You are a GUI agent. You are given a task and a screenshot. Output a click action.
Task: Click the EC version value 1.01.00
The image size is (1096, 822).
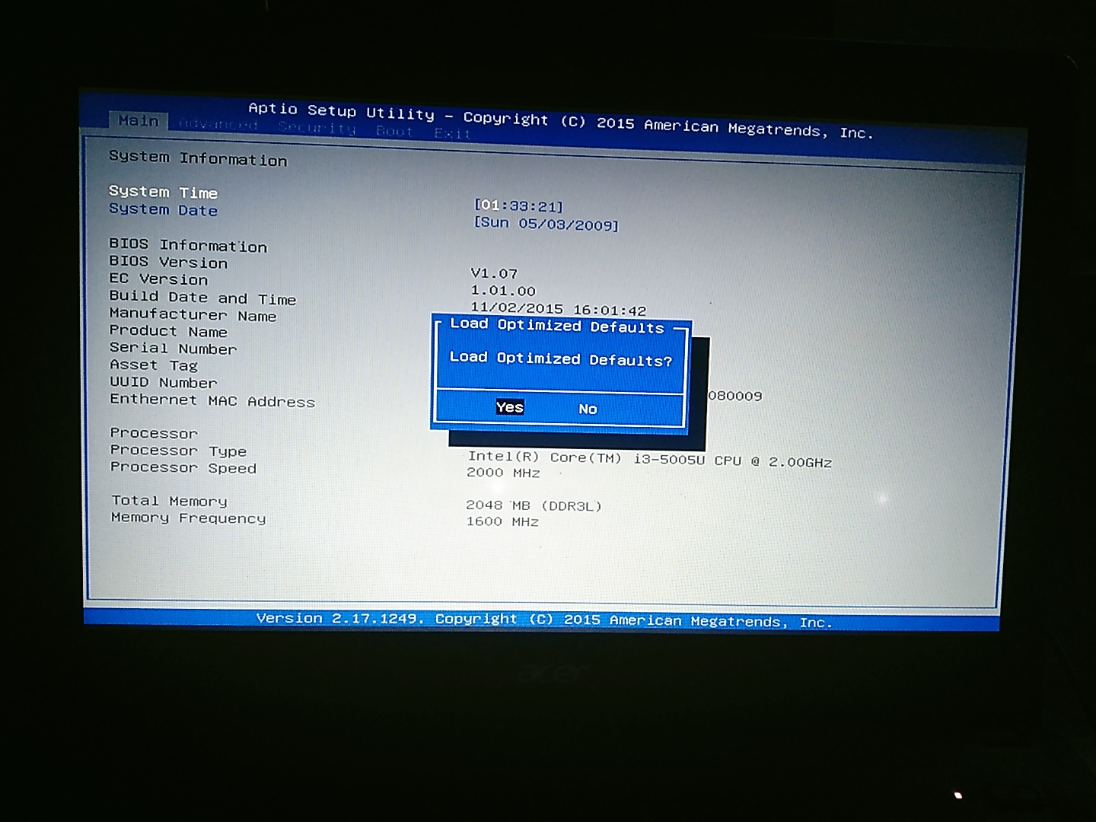tap(503, 291)
